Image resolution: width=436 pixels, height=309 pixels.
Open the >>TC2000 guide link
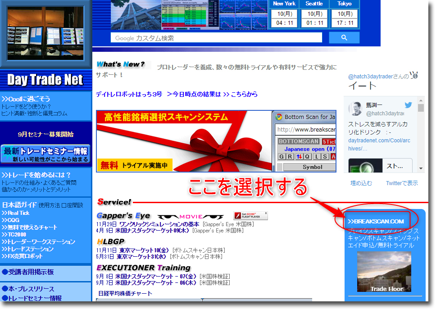[14, 235]
